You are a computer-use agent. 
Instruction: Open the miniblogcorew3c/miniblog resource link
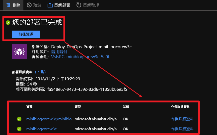tap(49, 119)
